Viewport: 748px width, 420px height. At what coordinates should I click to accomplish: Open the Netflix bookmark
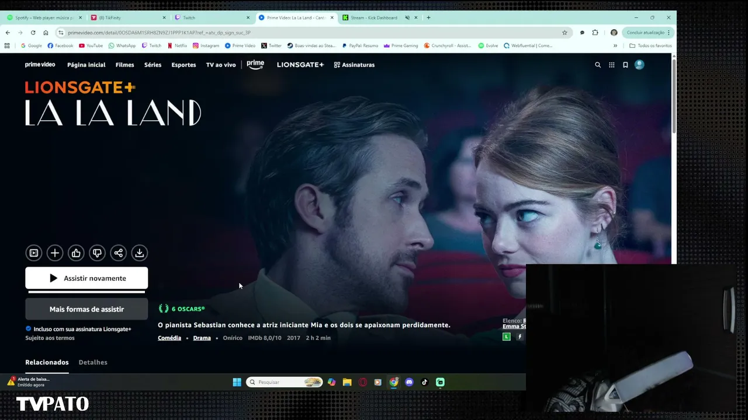point(177,45)
